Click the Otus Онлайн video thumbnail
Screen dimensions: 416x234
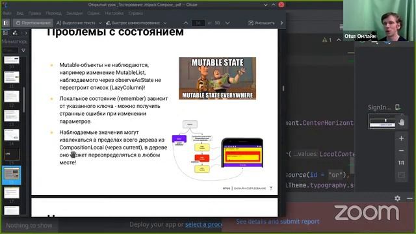coord(379,20)
